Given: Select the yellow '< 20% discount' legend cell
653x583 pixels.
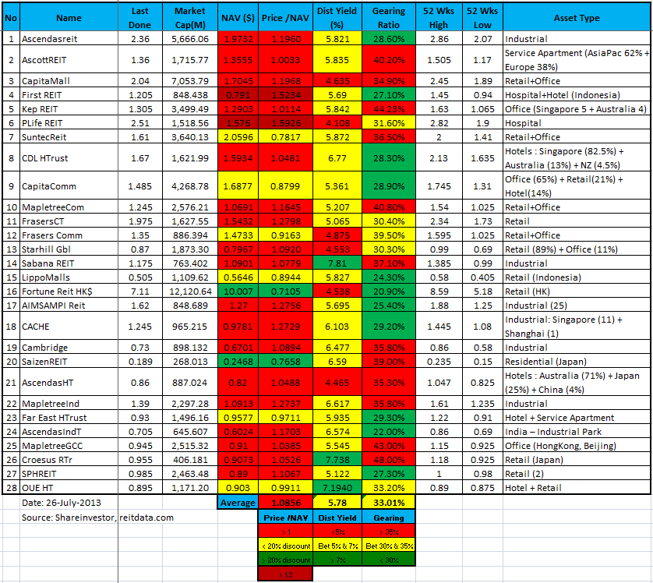Looking at the screenshot, I should tap(285, 546).
